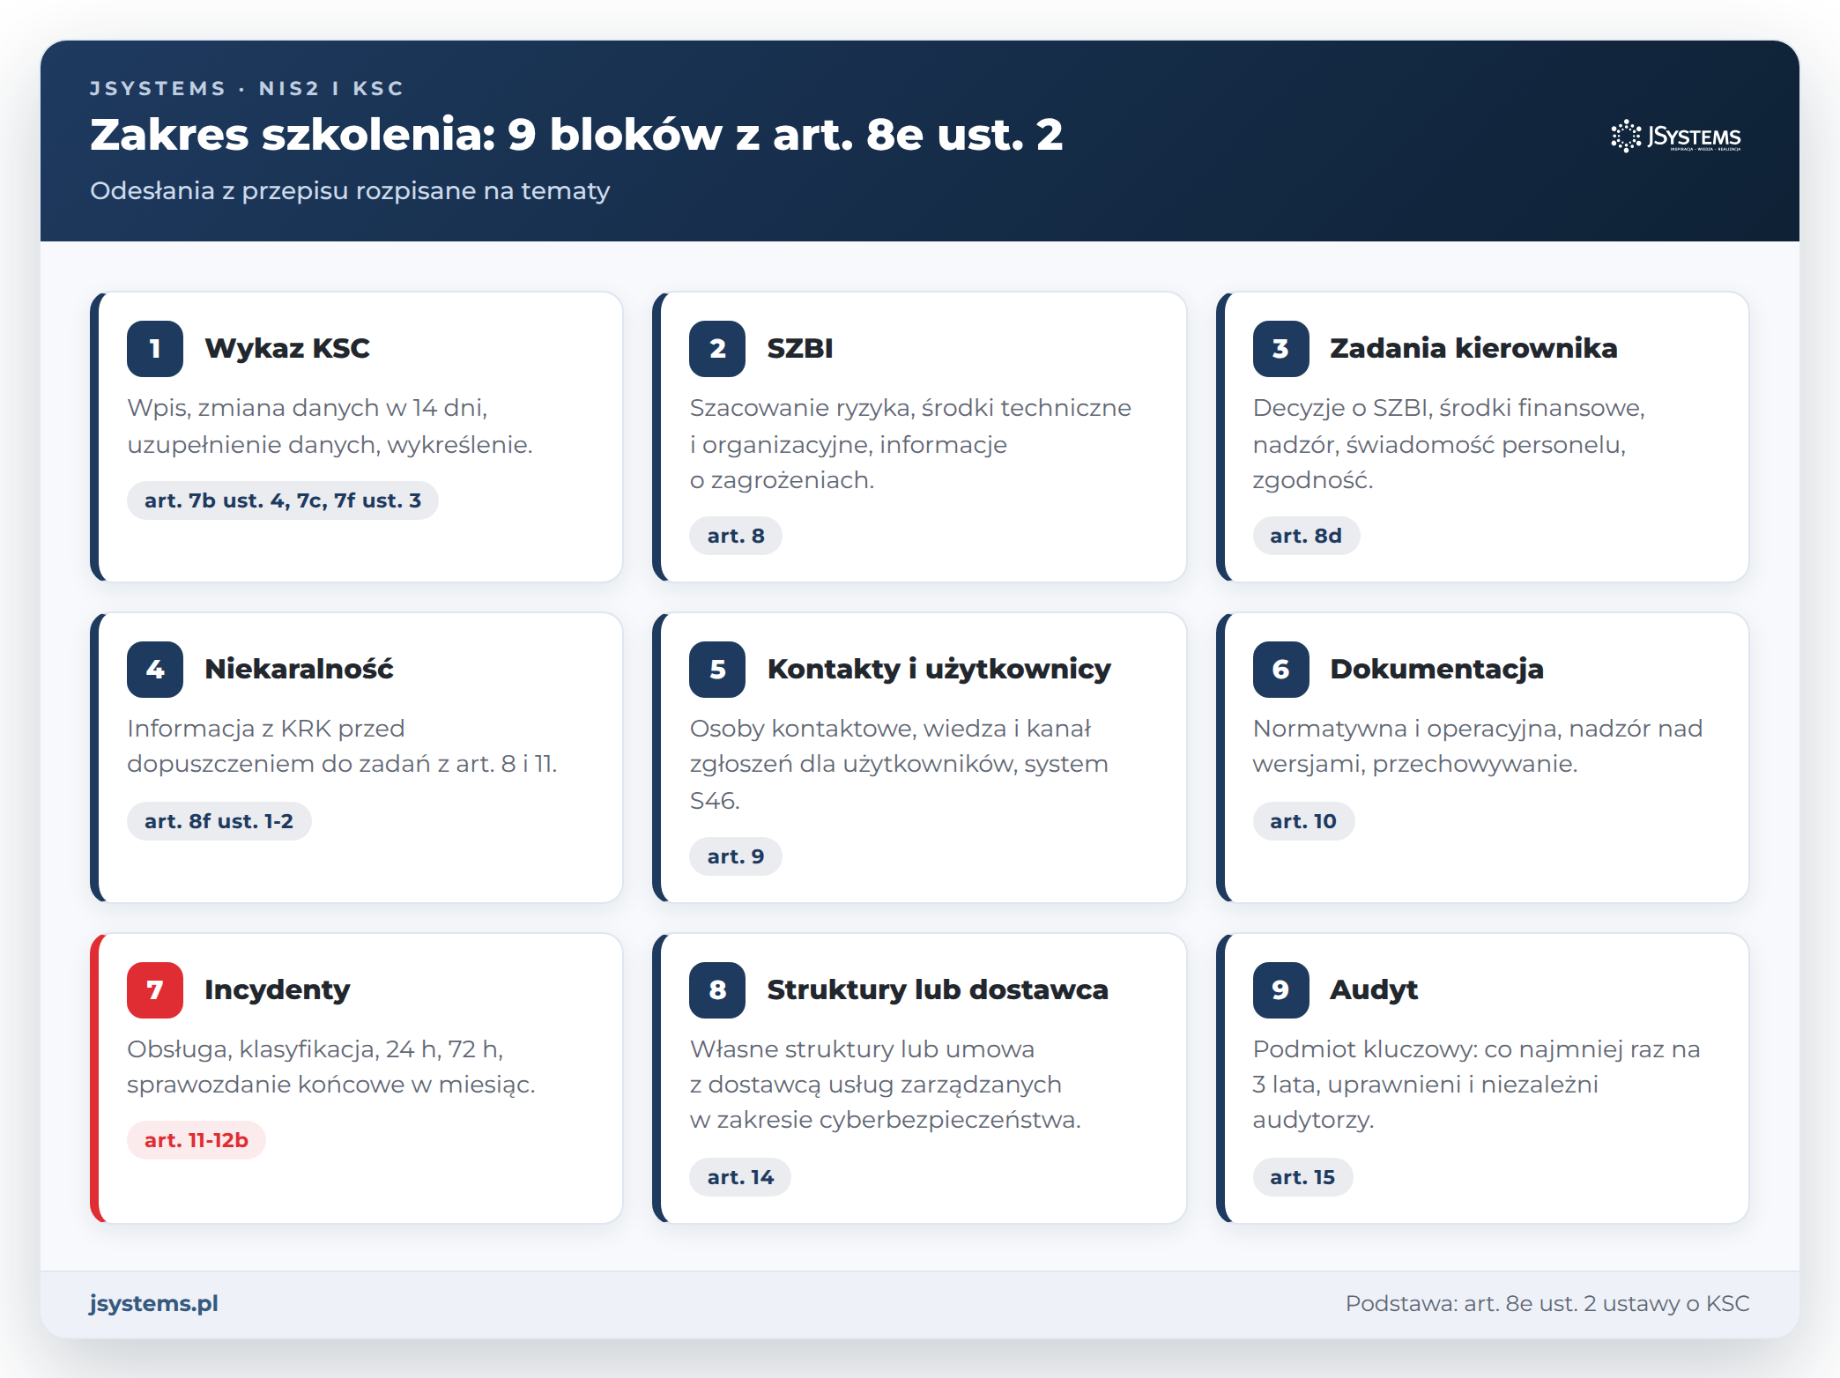The image size is (1840, 1378).
Task: Click the JSystems logo in the header
Action: [1676, 137]
